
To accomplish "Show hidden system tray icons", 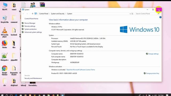I will 143,95.
